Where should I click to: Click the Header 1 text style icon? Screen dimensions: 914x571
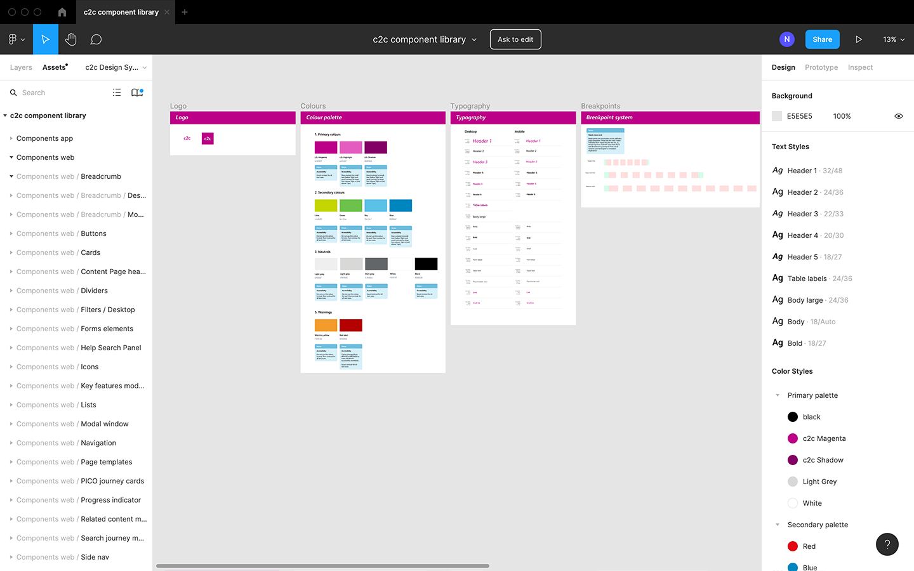[x=778, y=171]
